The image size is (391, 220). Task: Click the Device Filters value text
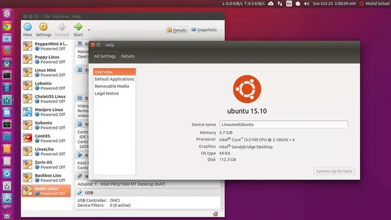120,205
